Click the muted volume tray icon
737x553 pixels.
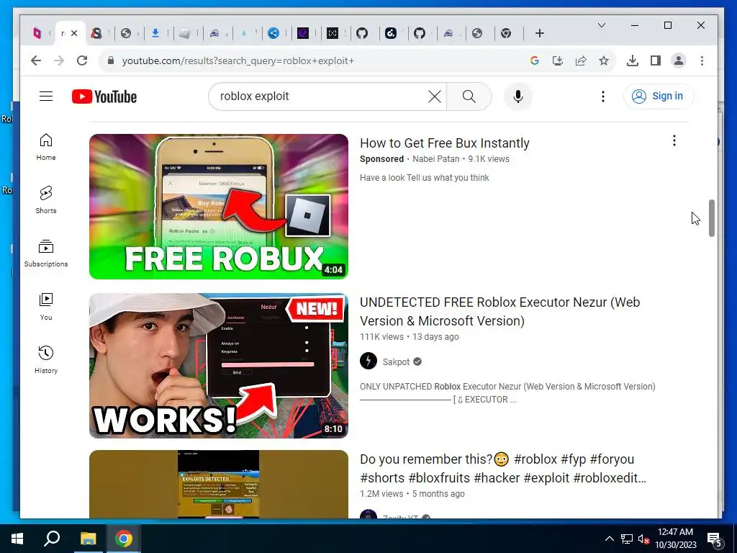pyautogui.click(x=643, y=539)
